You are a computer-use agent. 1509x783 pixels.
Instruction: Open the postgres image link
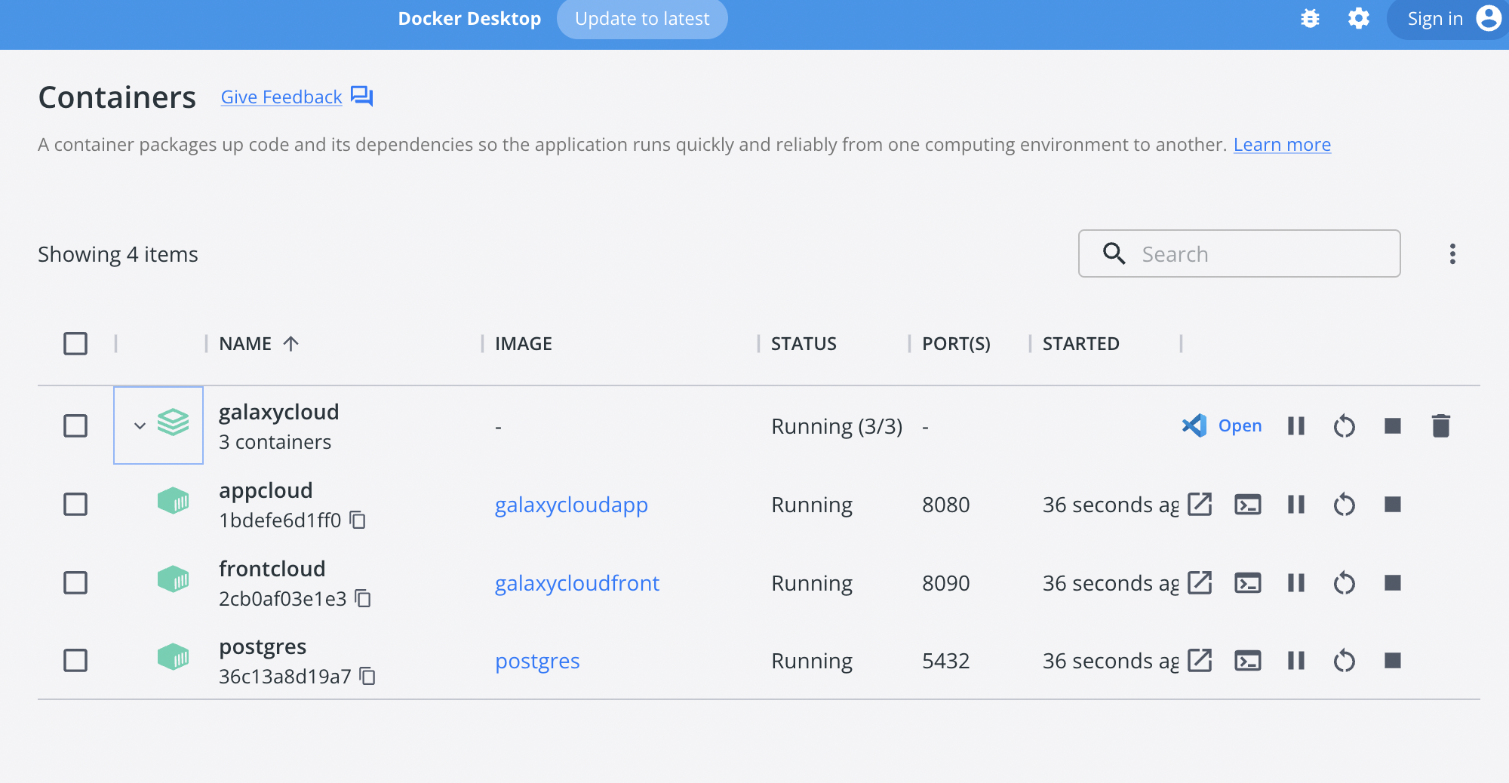coord(537,661)
